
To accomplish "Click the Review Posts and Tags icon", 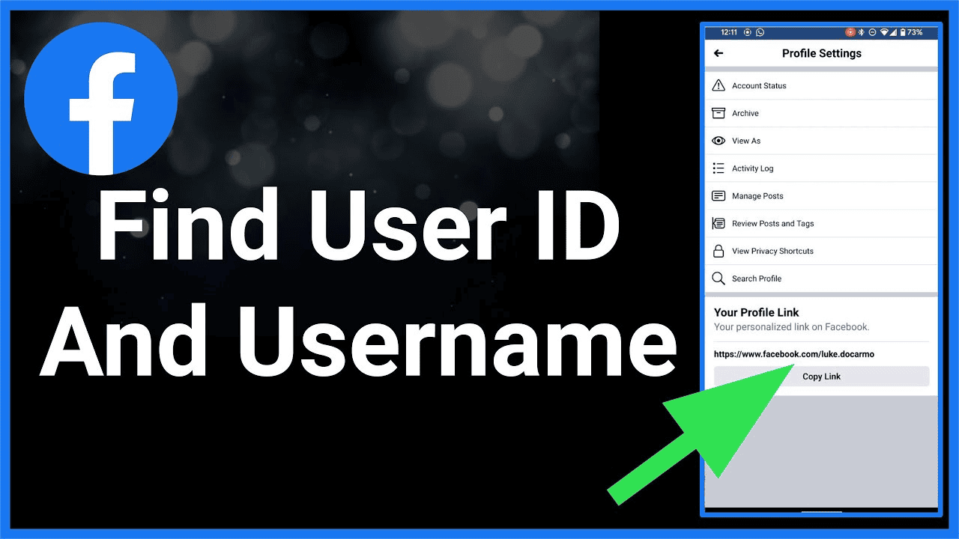I will coord(719,223).
